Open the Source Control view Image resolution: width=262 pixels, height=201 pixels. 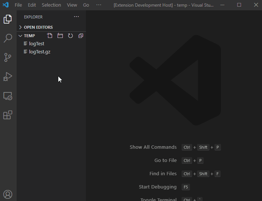[8, 57]
